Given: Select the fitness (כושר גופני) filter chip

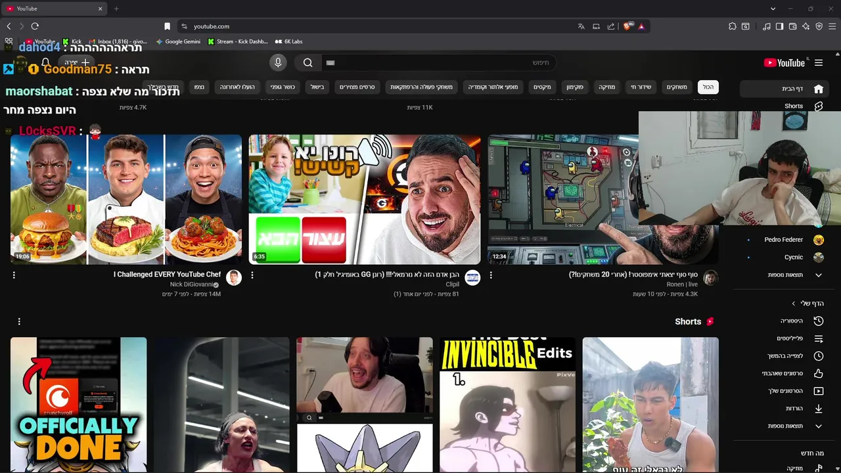Looking at the screenshot, I should pos(283,87).
